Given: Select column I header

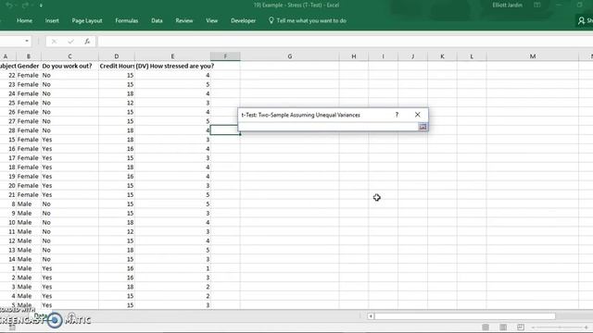Looking at the screenshot, I should [383, 56].
